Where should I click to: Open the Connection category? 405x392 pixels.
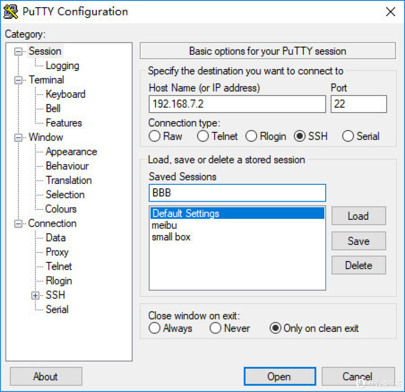click(52, 223)
